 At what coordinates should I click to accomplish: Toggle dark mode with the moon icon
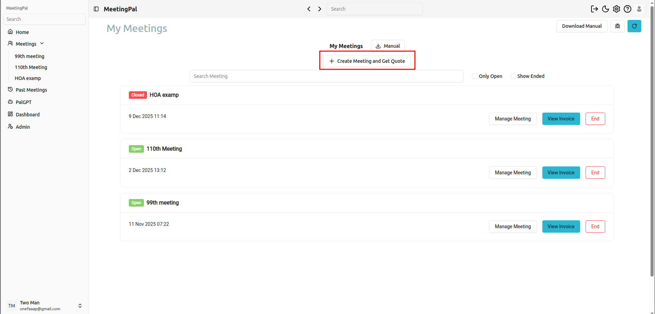606,9
